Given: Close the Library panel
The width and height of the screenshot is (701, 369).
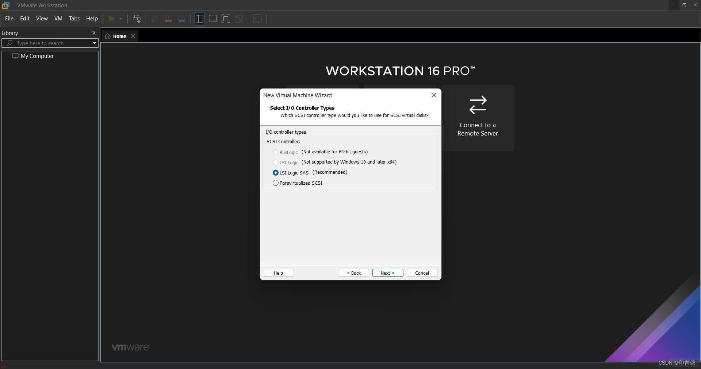Looking at the screenshot, I should (x=94, y=33).
